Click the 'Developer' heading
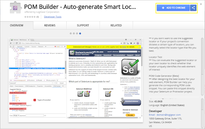Screen dimensions: 205x129 [x=155, y=111]
